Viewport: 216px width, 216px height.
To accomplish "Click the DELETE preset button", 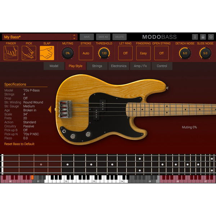I will click(120, 37).
